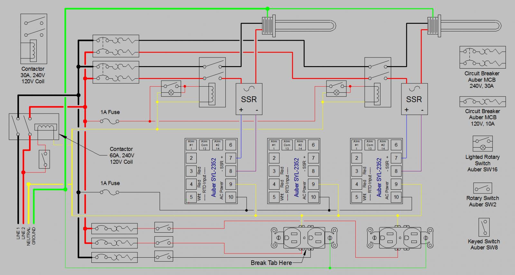This screenshot has height=275, width=515.
Task: Select the right SSR block
Action: (x=414, y=99)
